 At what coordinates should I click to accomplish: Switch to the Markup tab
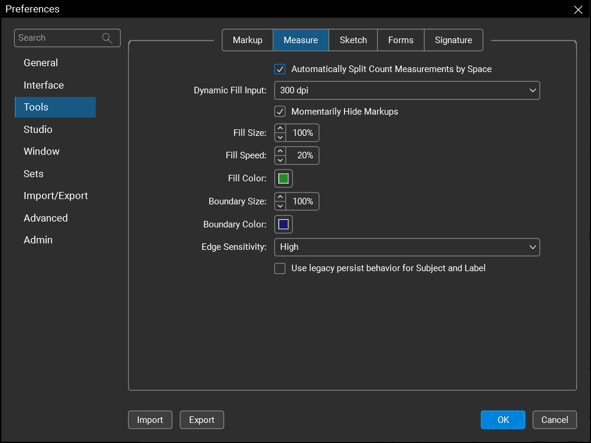click(x=248, y=40)
